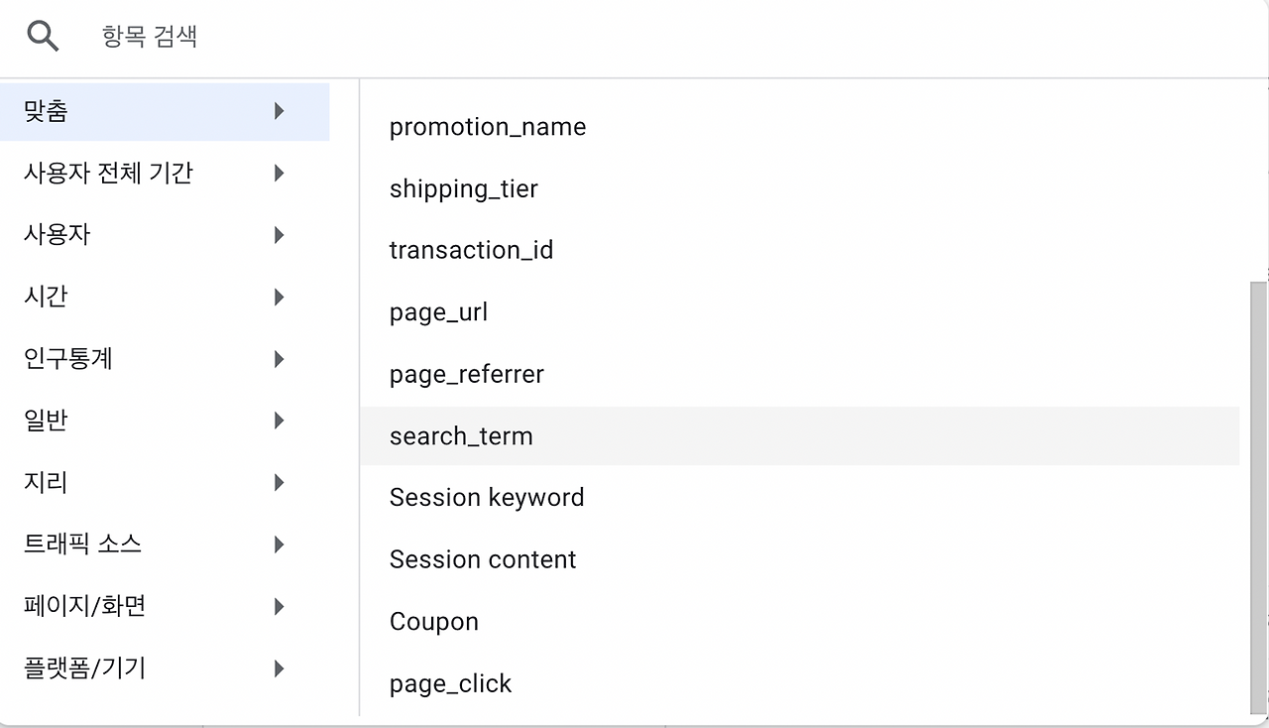Expand 사용자 전체 기간 submenu arrow
The image size is (1269, 728).
[280, 174]
